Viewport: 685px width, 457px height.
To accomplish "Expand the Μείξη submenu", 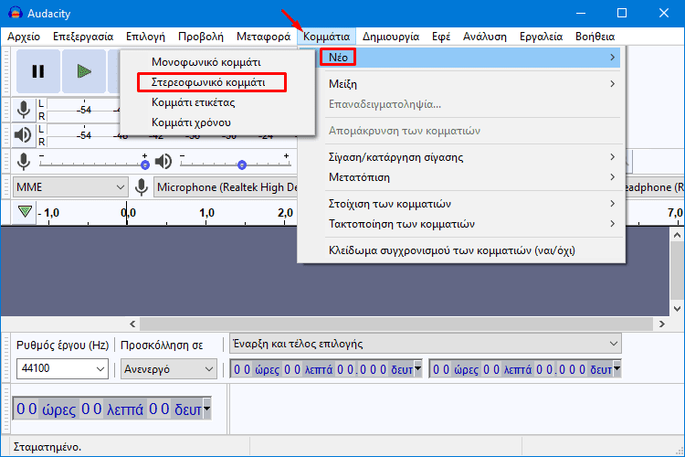I will (472, 84).
